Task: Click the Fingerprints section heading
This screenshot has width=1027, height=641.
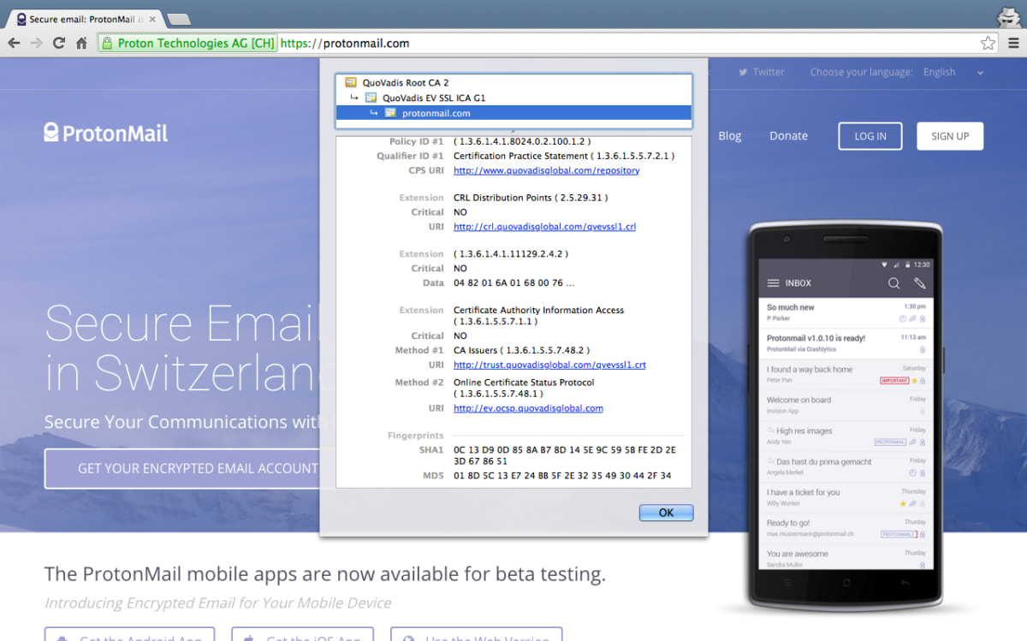Action: point(415,436)
